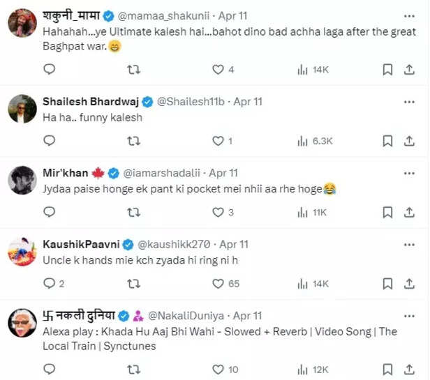Click KaushikPaavni's avatar image

(x=22, y=251)
